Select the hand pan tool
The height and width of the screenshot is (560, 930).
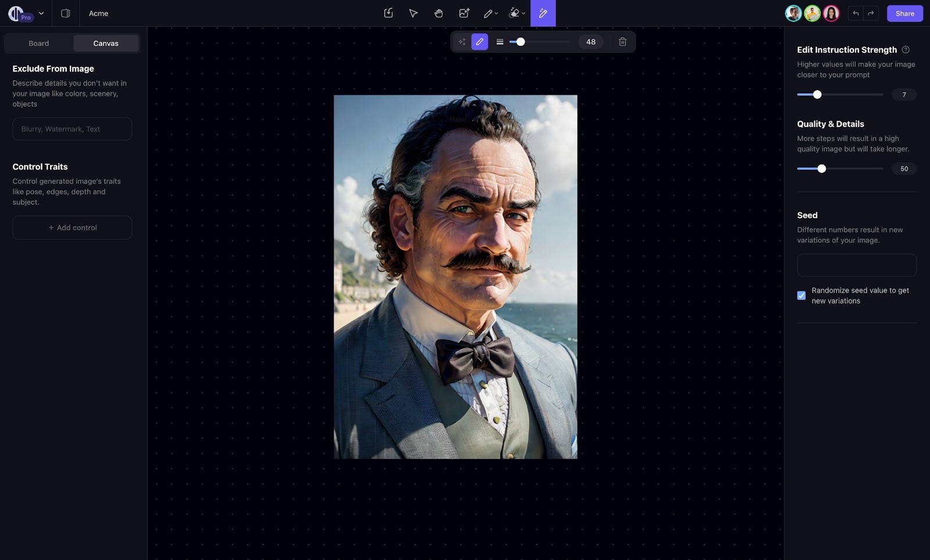click(439, 13)
